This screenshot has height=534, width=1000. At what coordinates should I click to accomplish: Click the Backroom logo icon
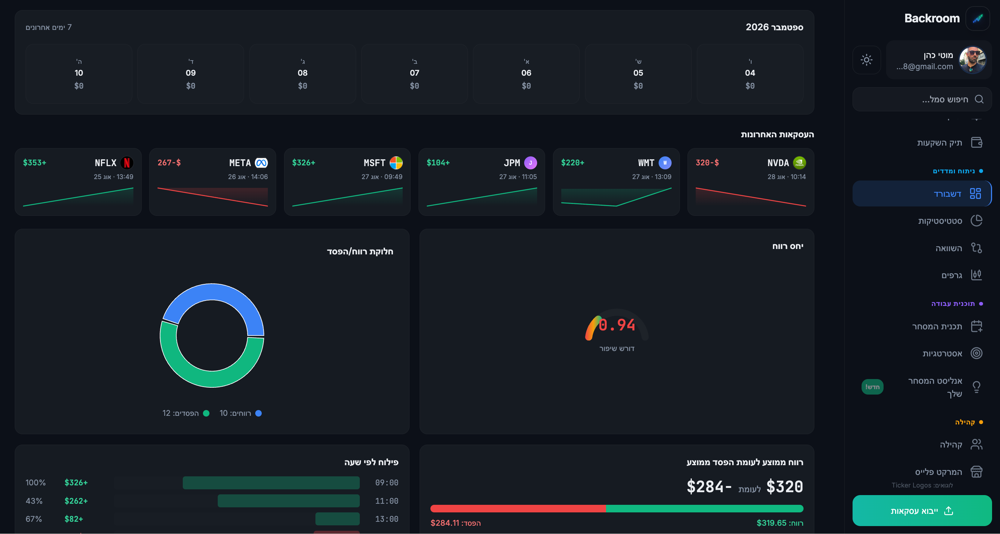(x=978, y=18)
